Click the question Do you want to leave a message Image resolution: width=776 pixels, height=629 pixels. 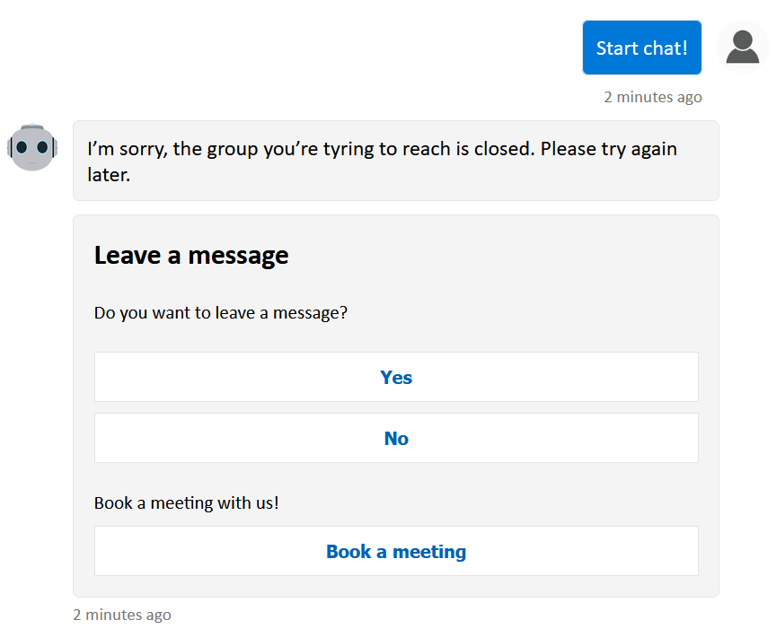pyautogui.click(x=223, y=312)
